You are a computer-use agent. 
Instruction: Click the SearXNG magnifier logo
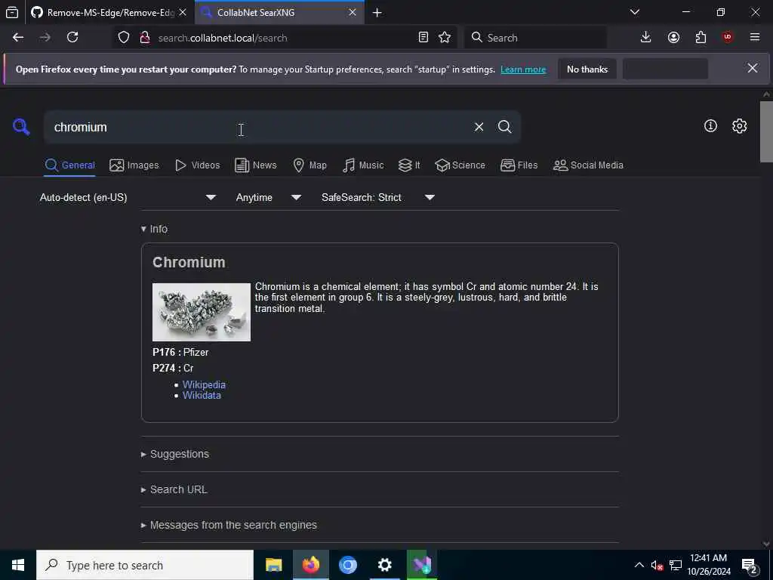21,127
